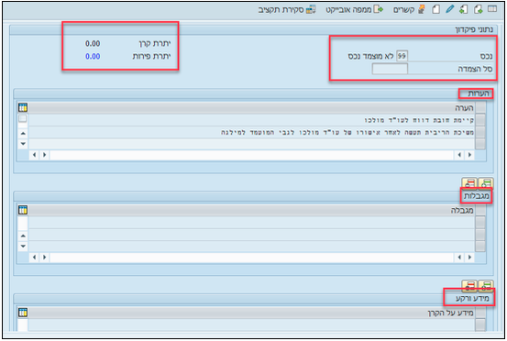Click the scroll down arrow in הערה table
Screen dimensions: 507x341
coord(23,144)
